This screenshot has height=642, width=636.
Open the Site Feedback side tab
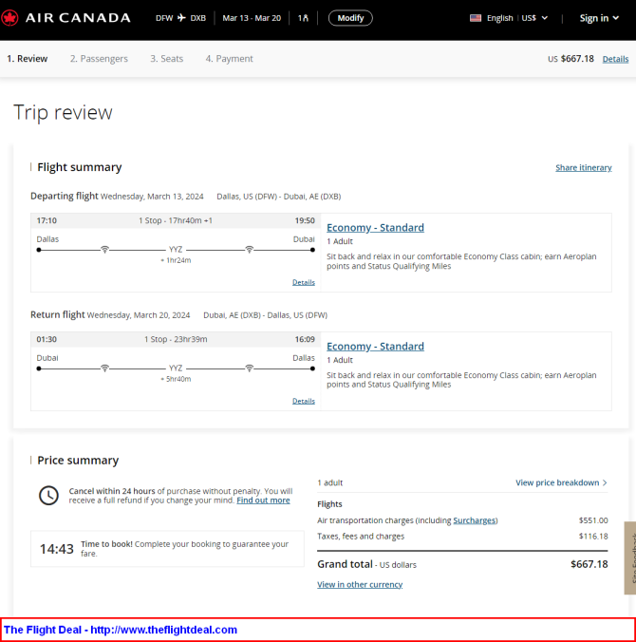(630, 558)
